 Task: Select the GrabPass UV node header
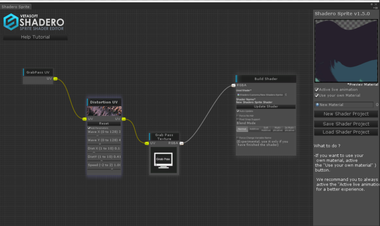pyautogui.click(x=38, y=72)
